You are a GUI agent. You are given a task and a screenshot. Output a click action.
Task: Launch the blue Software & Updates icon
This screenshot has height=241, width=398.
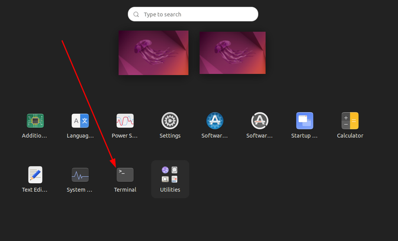pos(215,121)
